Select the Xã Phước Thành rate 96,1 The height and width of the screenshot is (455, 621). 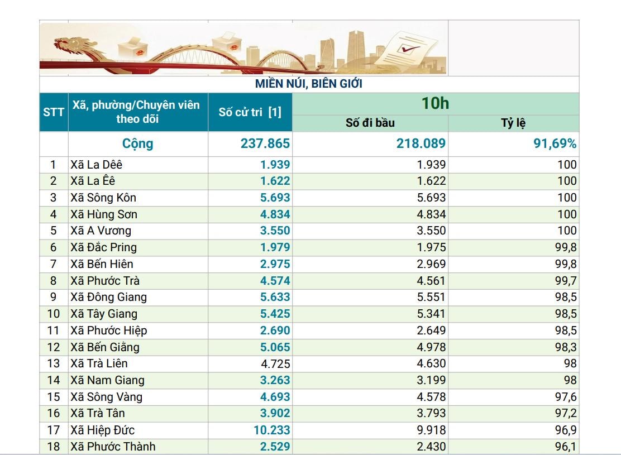(565, 447)
